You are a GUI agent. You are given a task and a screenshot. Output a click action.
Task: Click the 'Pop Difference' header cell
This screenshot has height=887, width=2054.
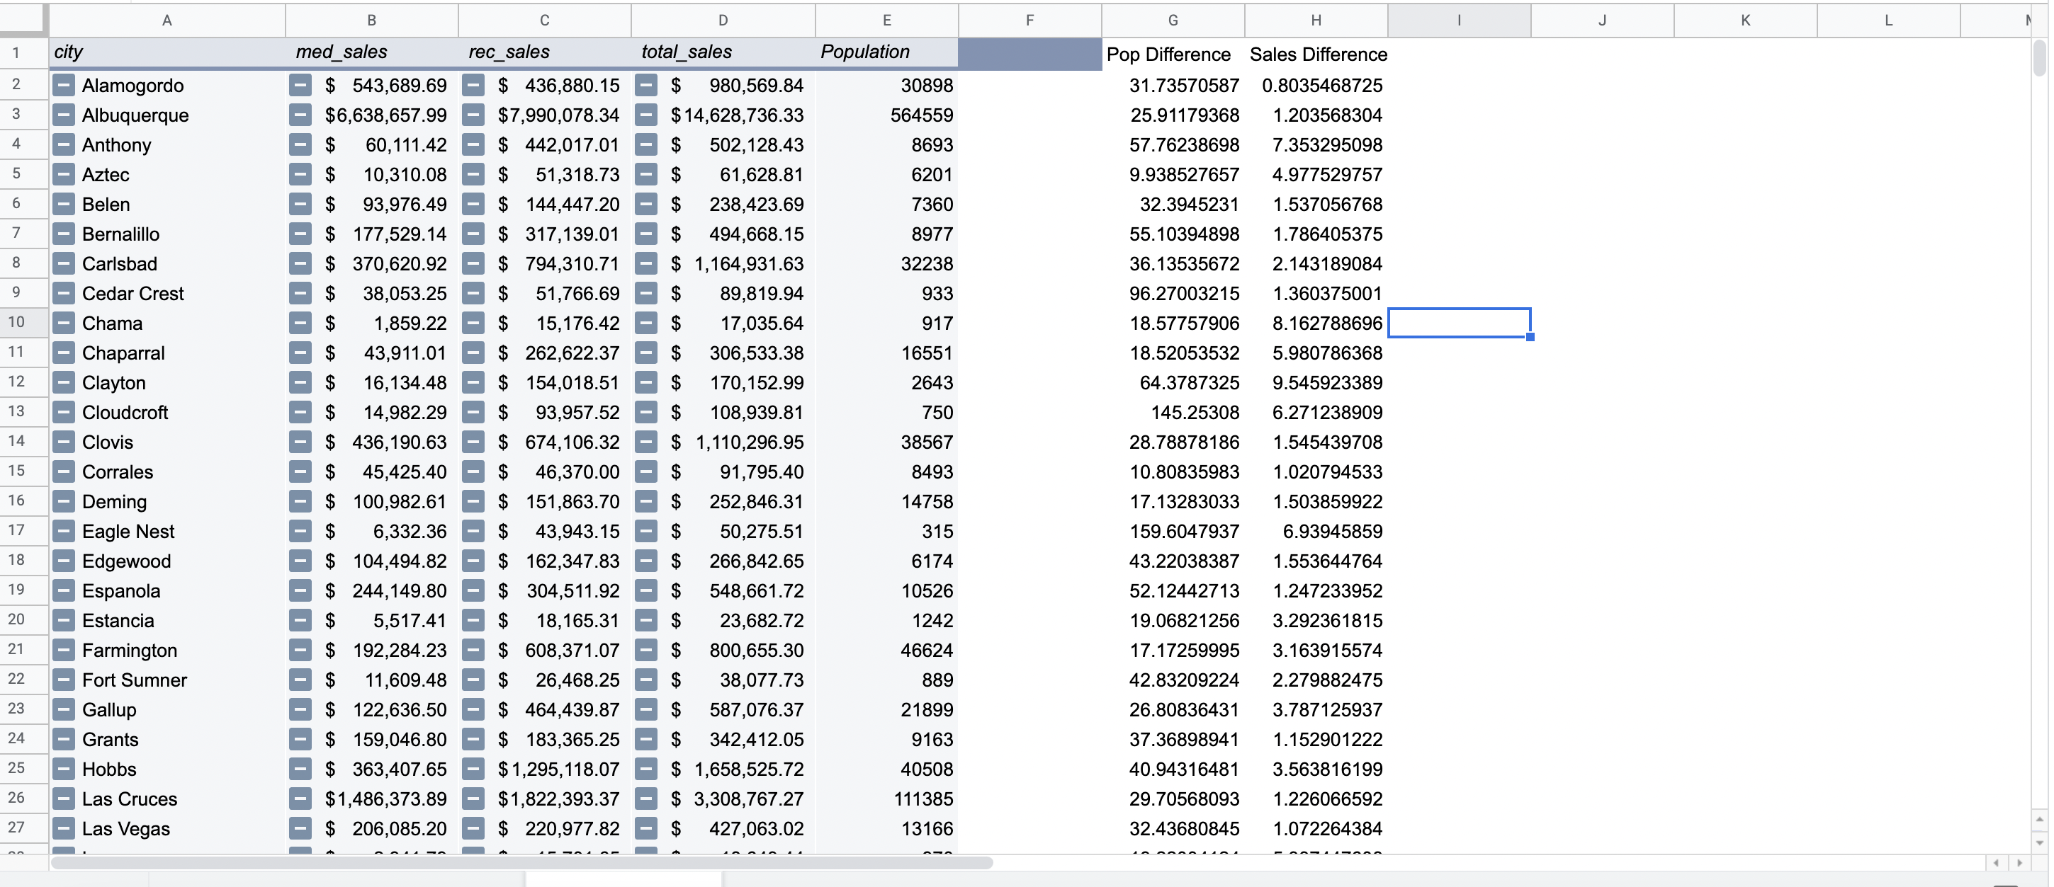pyautogui.click(x=1173, y=55)
